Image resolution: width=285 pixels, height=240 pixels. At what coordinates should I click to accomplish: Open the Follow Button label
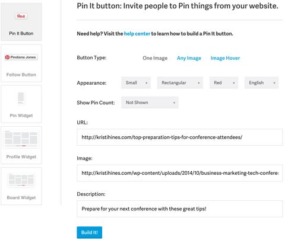(21, 75)
